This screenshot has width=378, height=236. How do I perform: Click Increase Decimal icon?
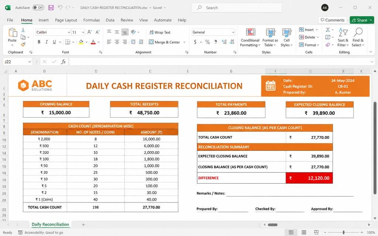pos(224,42)
